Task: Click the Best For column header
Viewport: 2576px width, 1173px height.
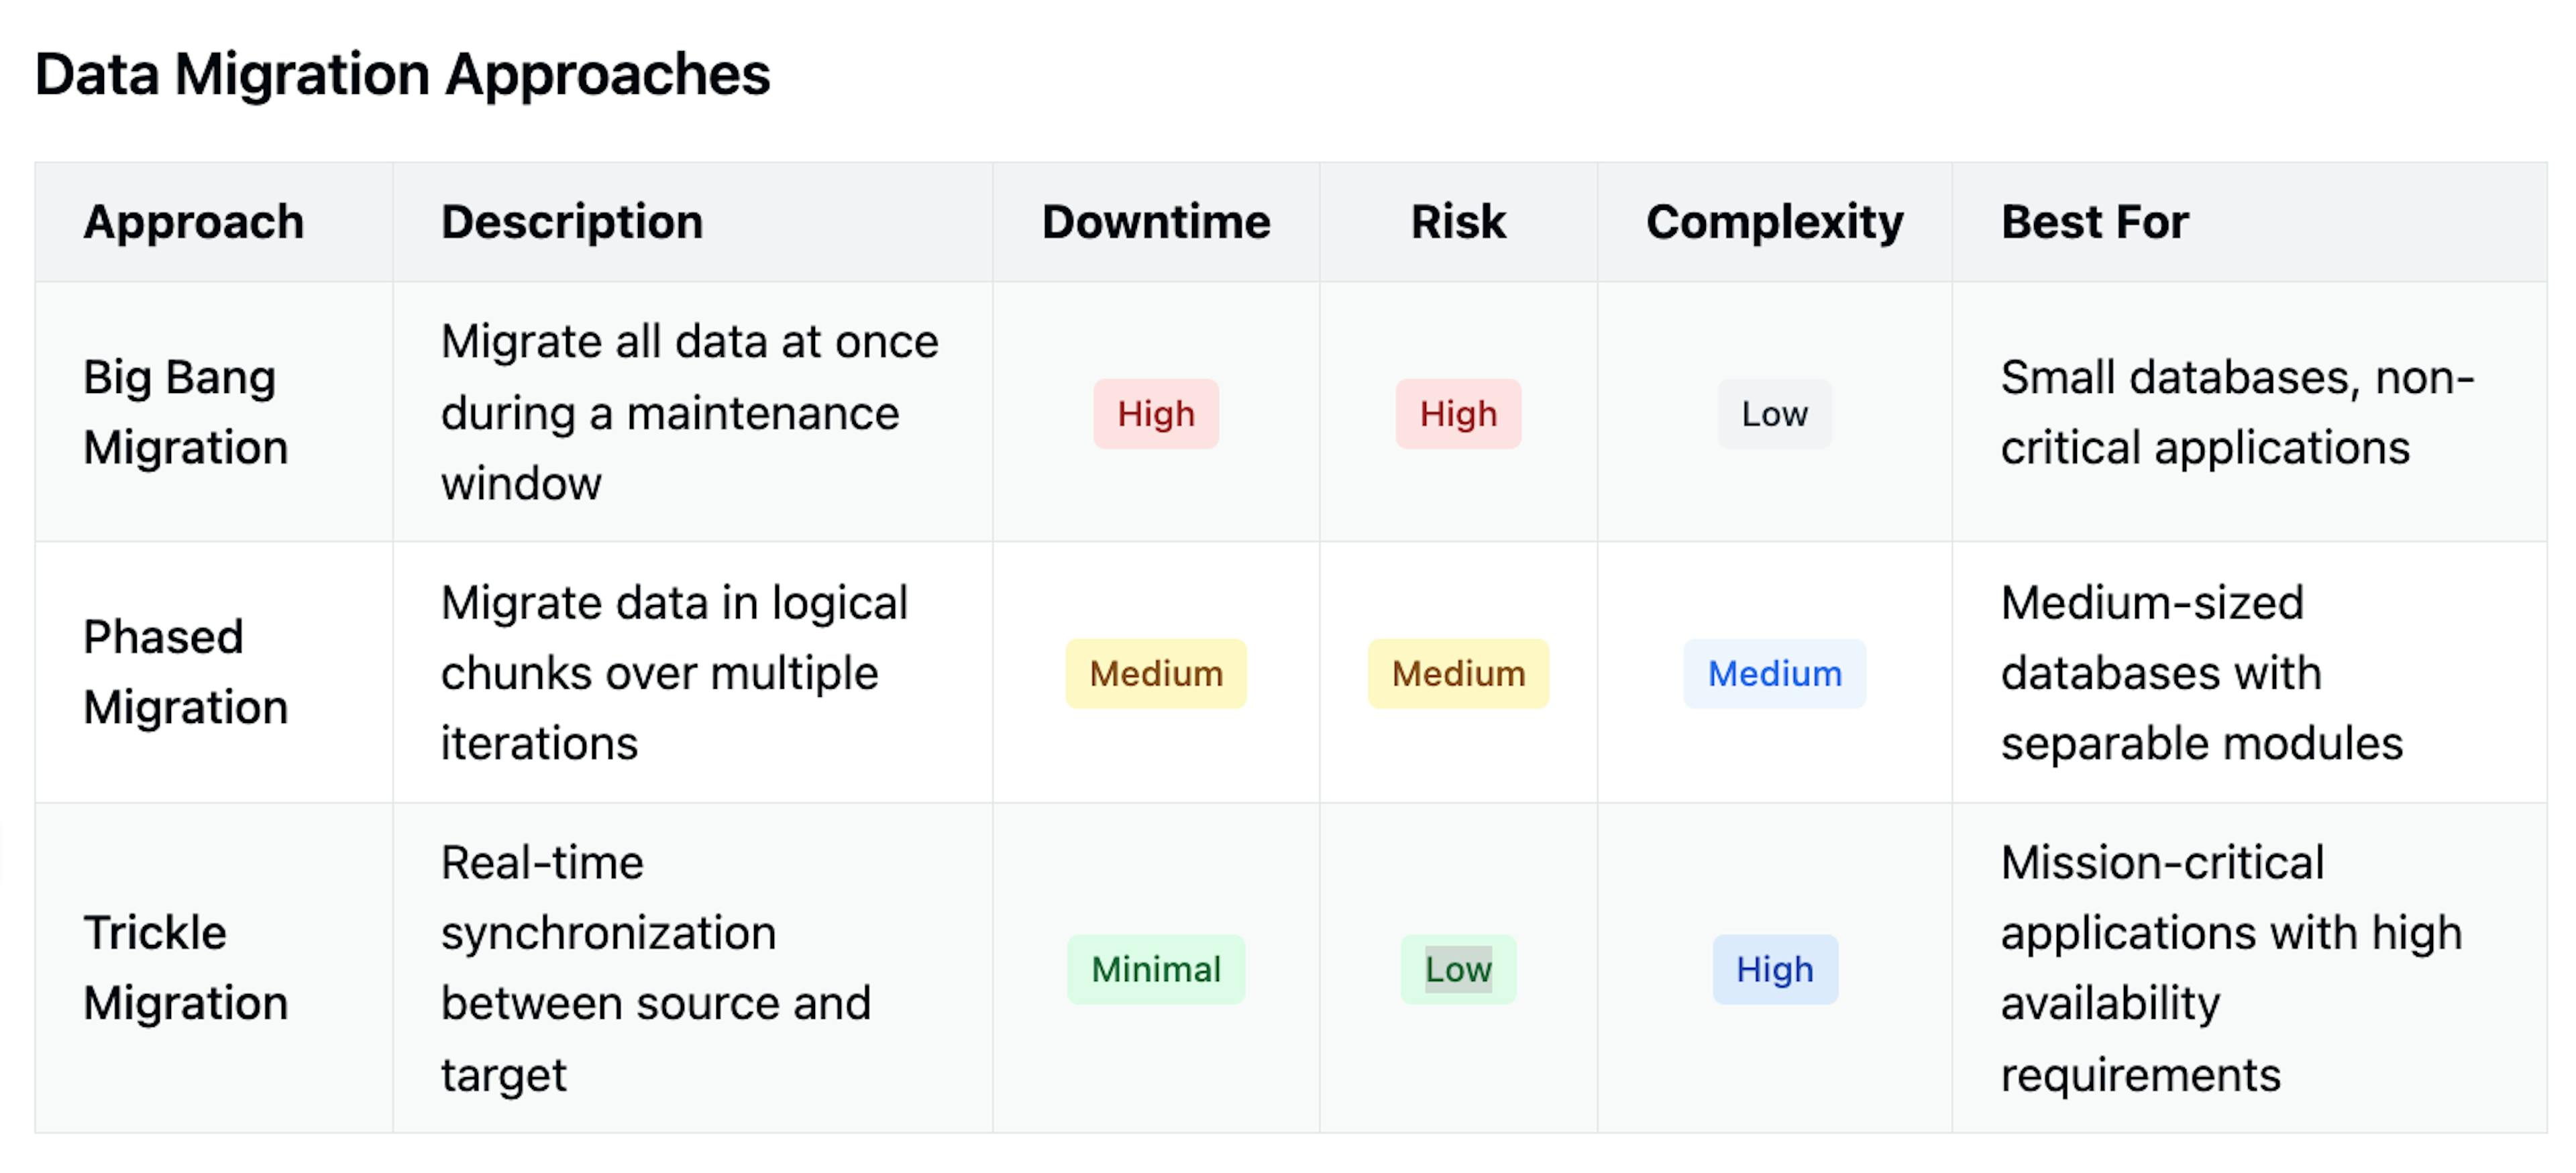Action: [x=2094, y=222]
